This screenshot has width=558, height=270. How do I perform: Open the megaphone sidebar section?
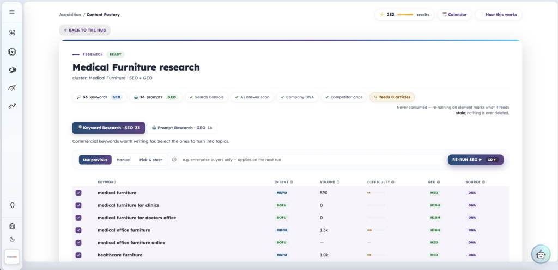pyautogui.click(x=12, y=70)
